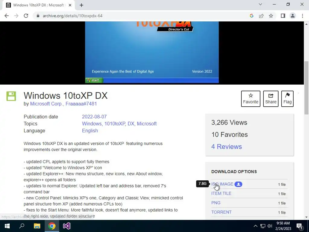Open the notification center
This screenshot has height=232, width=309.
[300, 226]
